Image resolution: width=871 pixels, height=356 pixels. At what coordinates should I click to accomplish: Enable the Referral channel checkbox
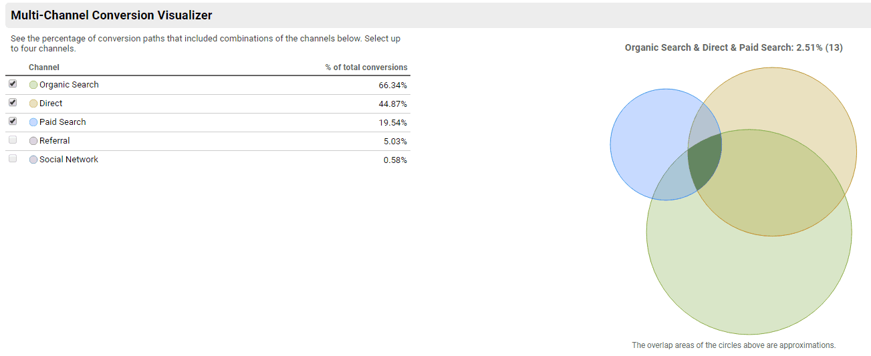[x=13, y=140]
